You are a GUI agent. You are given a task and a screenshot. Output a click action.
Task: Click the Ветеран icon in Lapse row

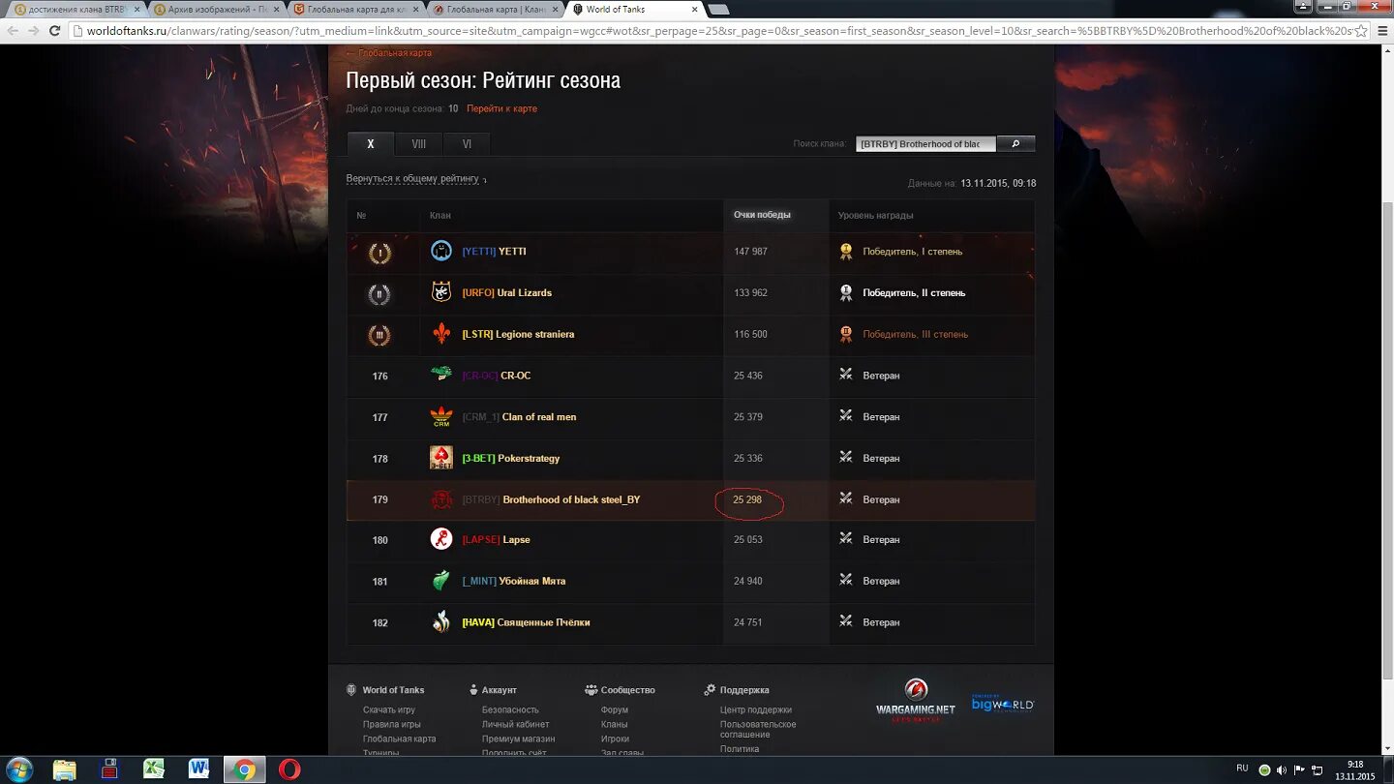pyautogui.click(x=846, y=538)
